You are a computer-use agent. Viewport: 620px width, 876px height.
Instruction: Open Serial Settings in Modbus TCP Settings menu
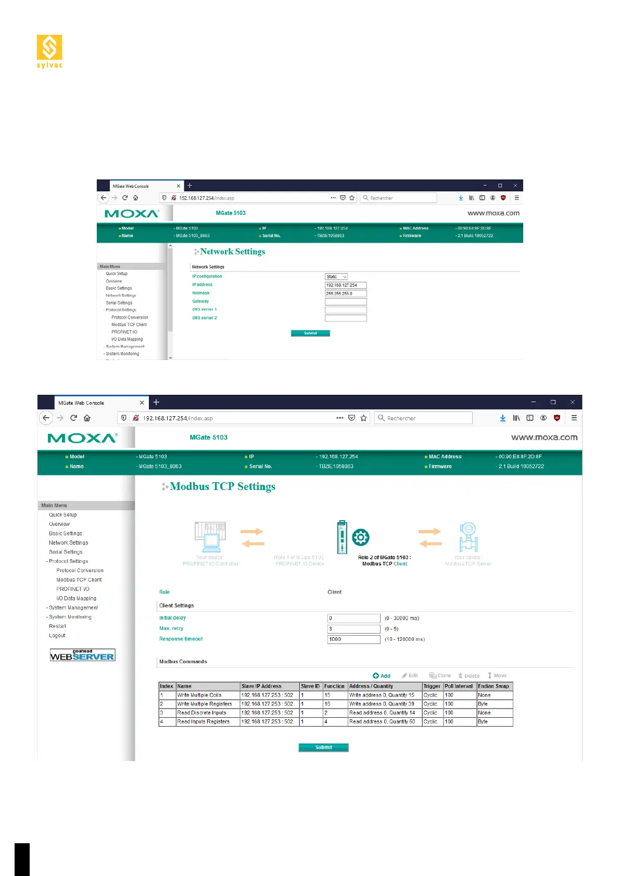coord(66,552)
